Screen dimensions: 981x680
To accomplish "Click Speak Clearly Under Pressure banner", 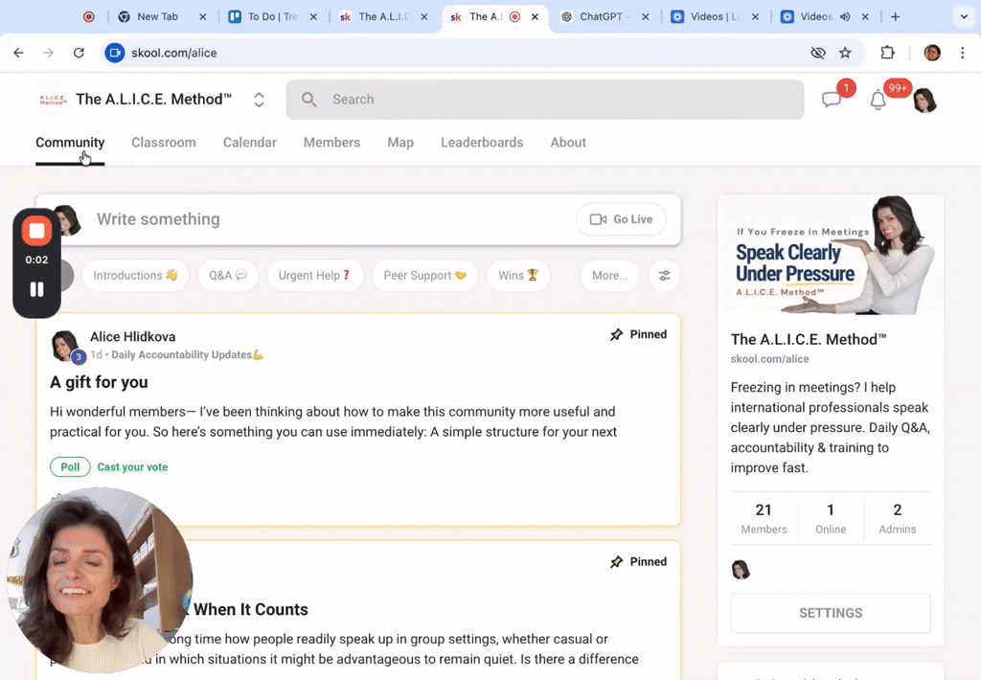I will click(831, 255).
